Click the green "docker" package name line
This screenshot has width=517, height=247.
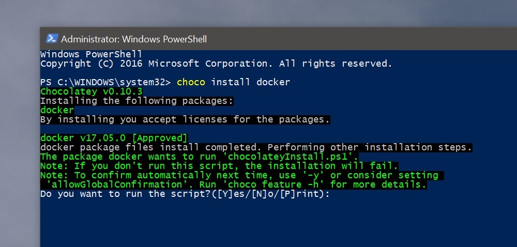tap(57, 110)
